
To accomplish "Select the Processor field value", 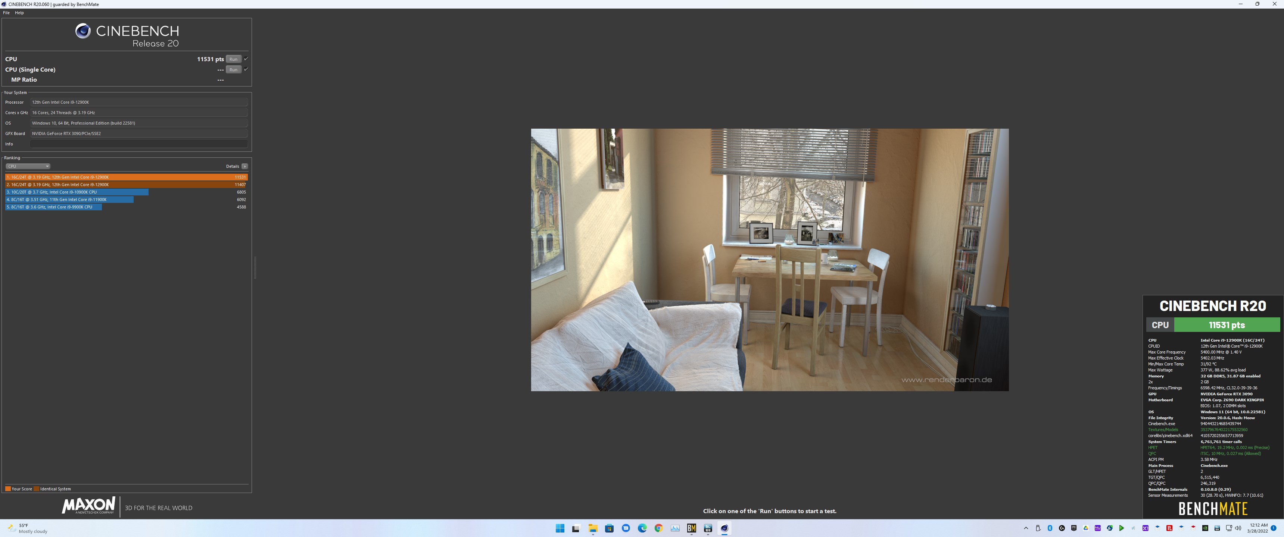I will [x=139, y=102].
